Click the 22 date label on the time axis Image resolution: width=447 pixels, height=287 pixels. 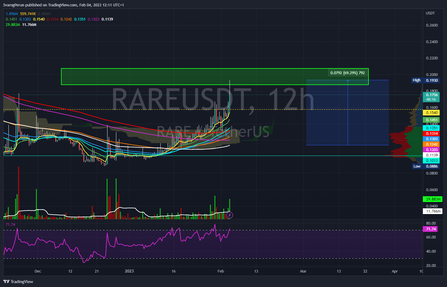(365, 271)
